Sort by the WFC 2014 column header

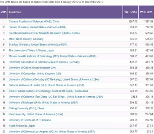click(131, 12)
